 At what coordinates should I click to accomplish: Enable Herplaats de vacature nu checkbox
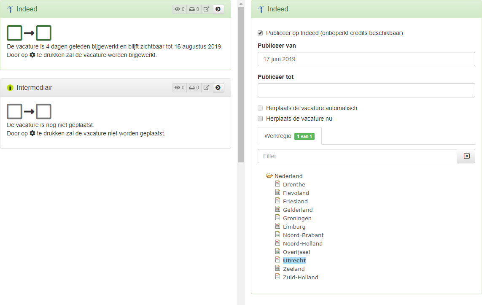click(x=260, y=119)
